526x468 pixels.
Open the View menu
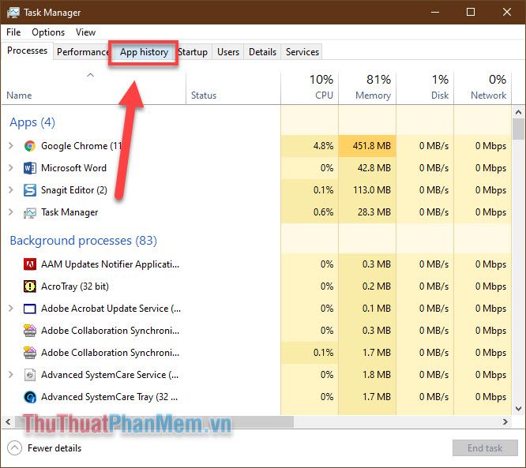(85, 32)
